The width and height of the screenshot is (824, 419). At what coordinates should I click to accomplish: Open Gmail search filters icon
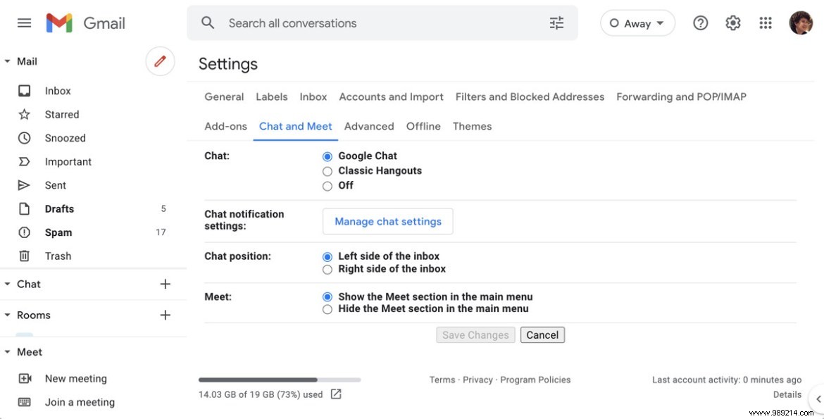click(556, 23)
